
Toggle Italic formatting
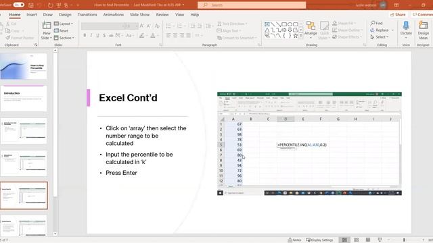pyautogui.click(x=91, y=36)
